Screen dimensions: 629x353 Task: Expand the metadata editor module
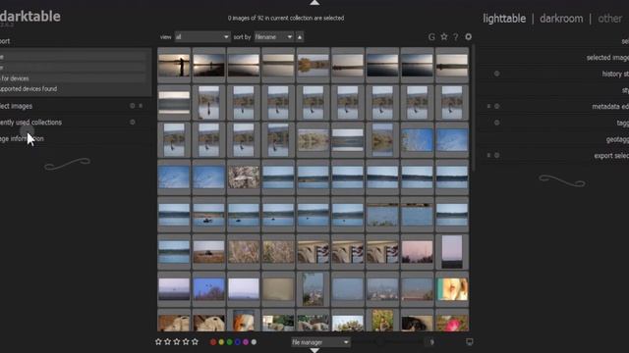610,107
